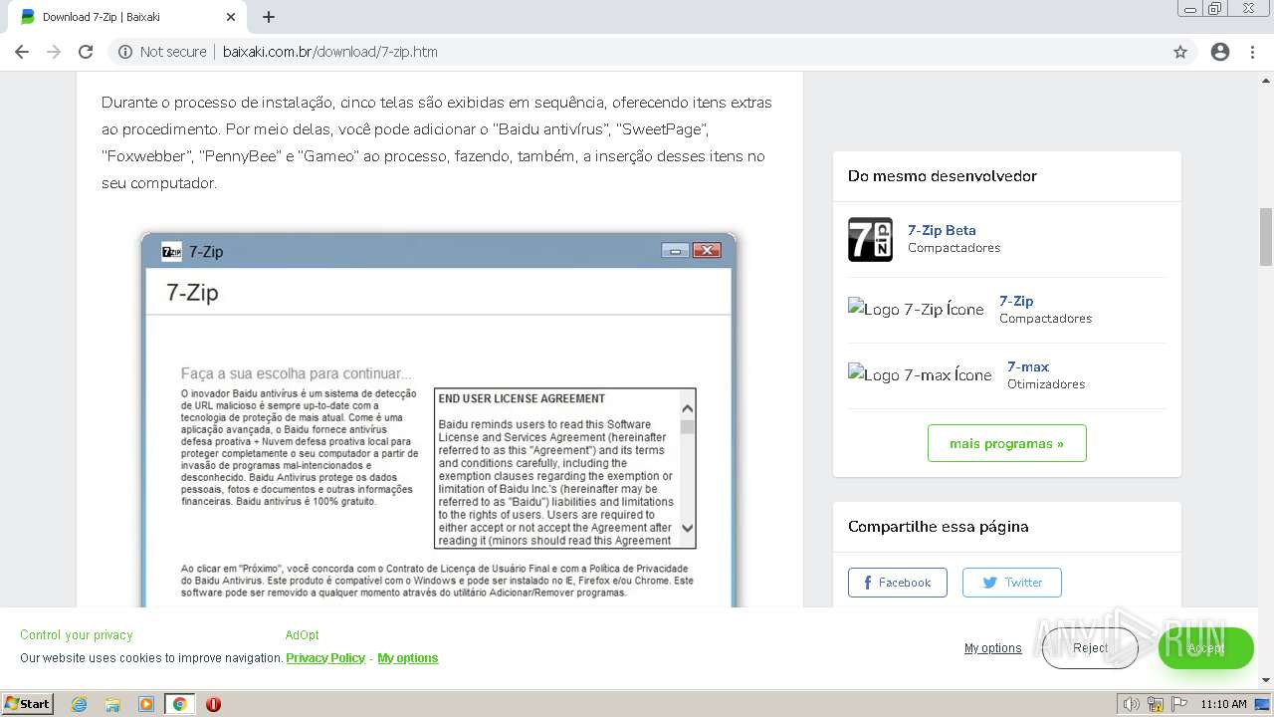Click the Logo 7-Zip Ícone image

pyautogui.click(x=916, y=310)
